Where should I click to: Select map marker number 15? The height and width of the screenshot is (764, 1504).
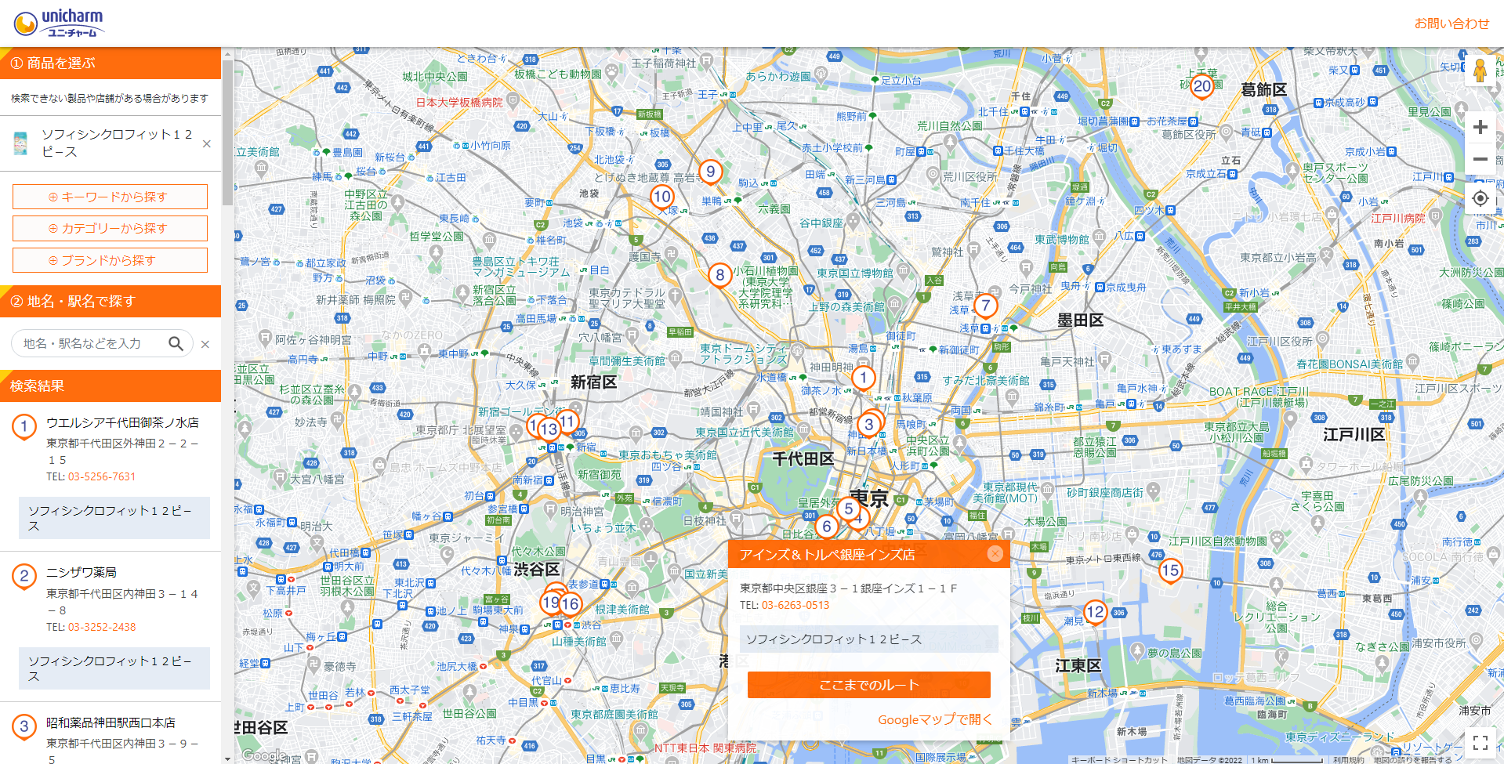point(1170,570)
